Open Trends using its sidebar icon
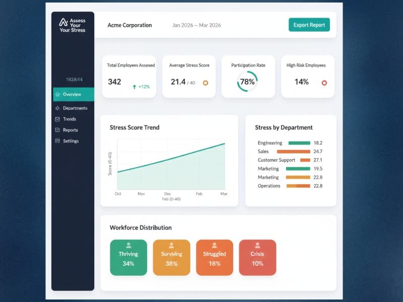The height and width of the screenshot is (302, 403). click(x=56, y=119)
